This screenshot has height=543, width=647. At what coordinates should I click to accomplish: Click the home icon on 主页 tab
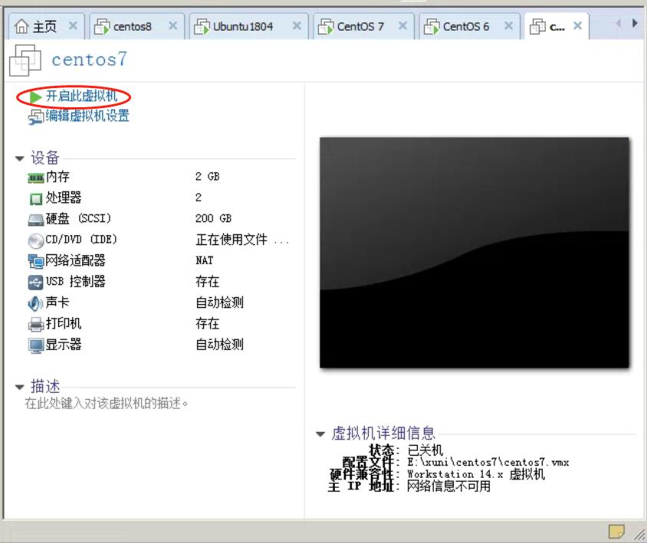(21, 26)
